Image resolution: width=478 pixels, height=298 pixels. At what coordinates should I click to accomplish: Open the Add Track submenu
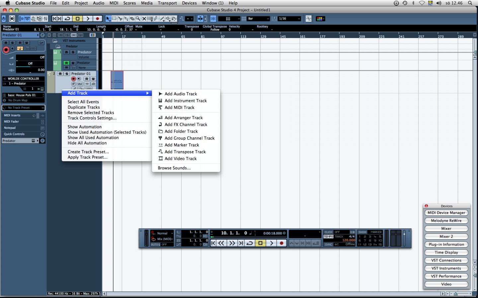tap(107, 93)
